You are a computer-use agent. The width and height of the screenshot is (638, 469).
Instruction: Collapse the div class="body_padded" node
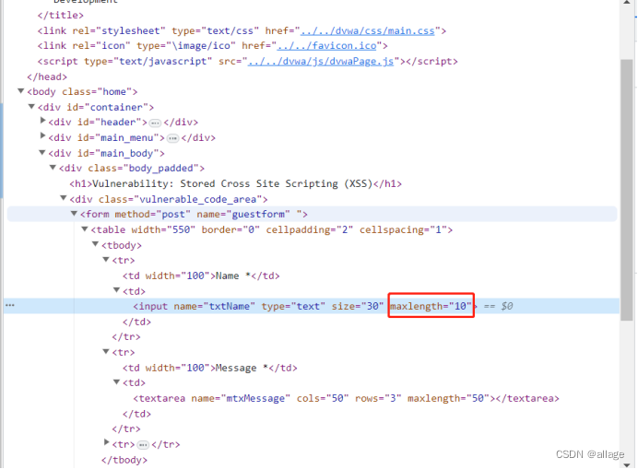tap(53, 168)
